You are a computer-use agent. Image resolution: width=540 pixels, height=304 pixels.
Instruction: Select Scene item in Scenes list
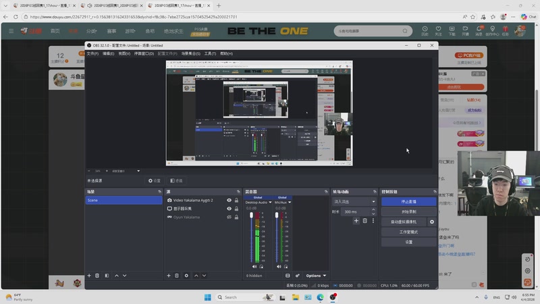point(124,200)
